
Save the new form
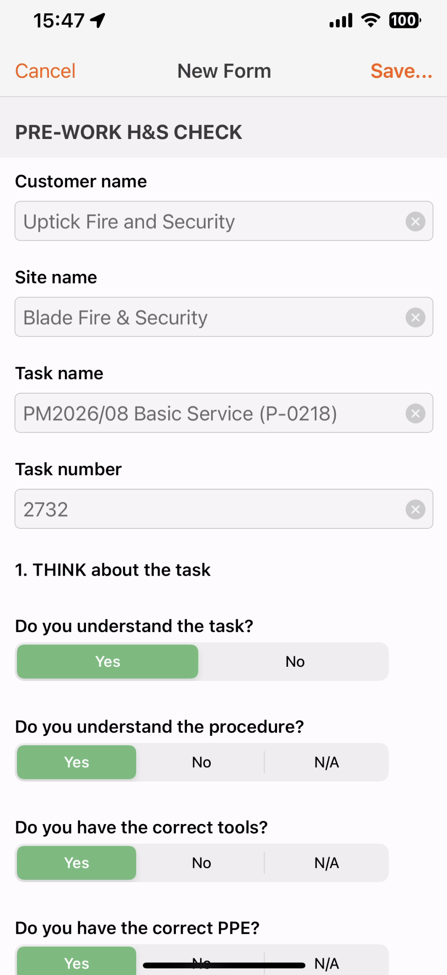(x=401, y=71)
